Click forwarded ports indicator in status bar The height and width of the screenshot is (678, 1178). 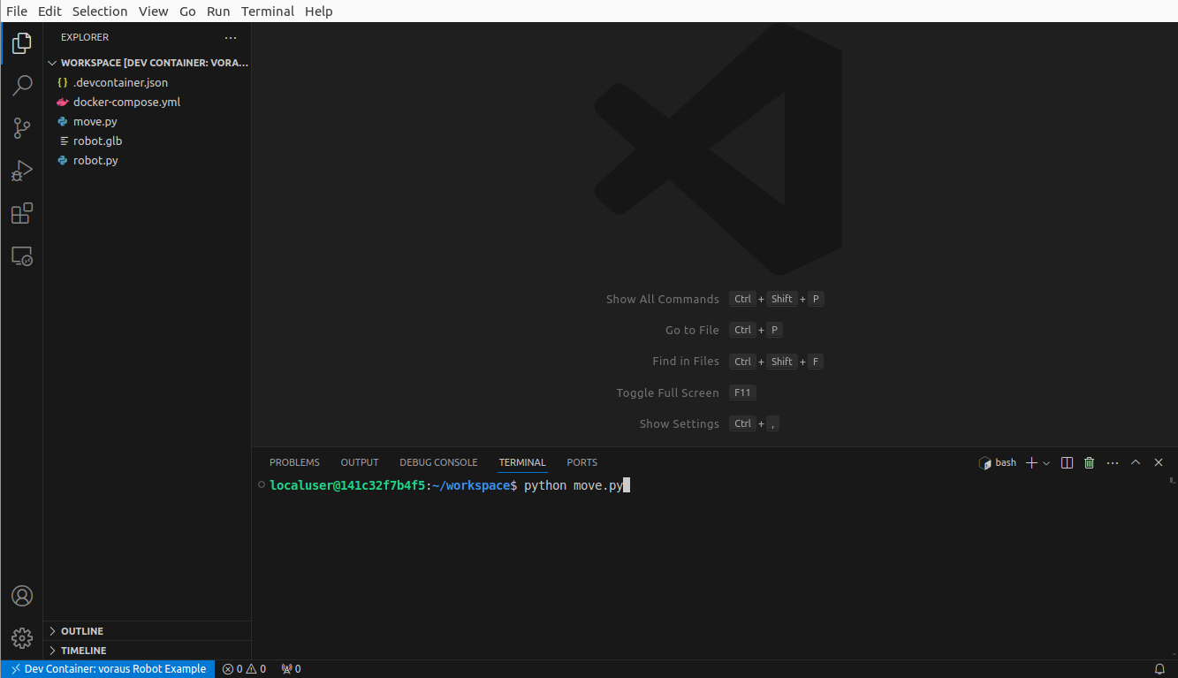[291, 669]
